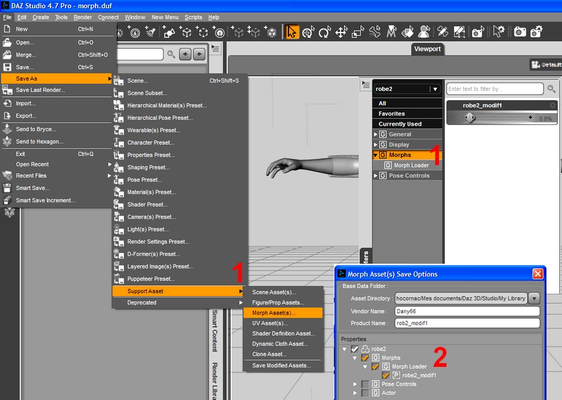Open the Parameters pane options menu icon
The width and height of the screenshot is (562, 400).
[x=365, y=84]
